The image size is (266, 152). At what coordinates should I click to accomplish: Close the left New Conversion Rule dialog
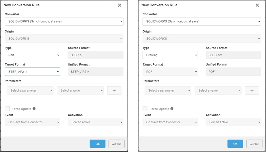pos(119,5)
